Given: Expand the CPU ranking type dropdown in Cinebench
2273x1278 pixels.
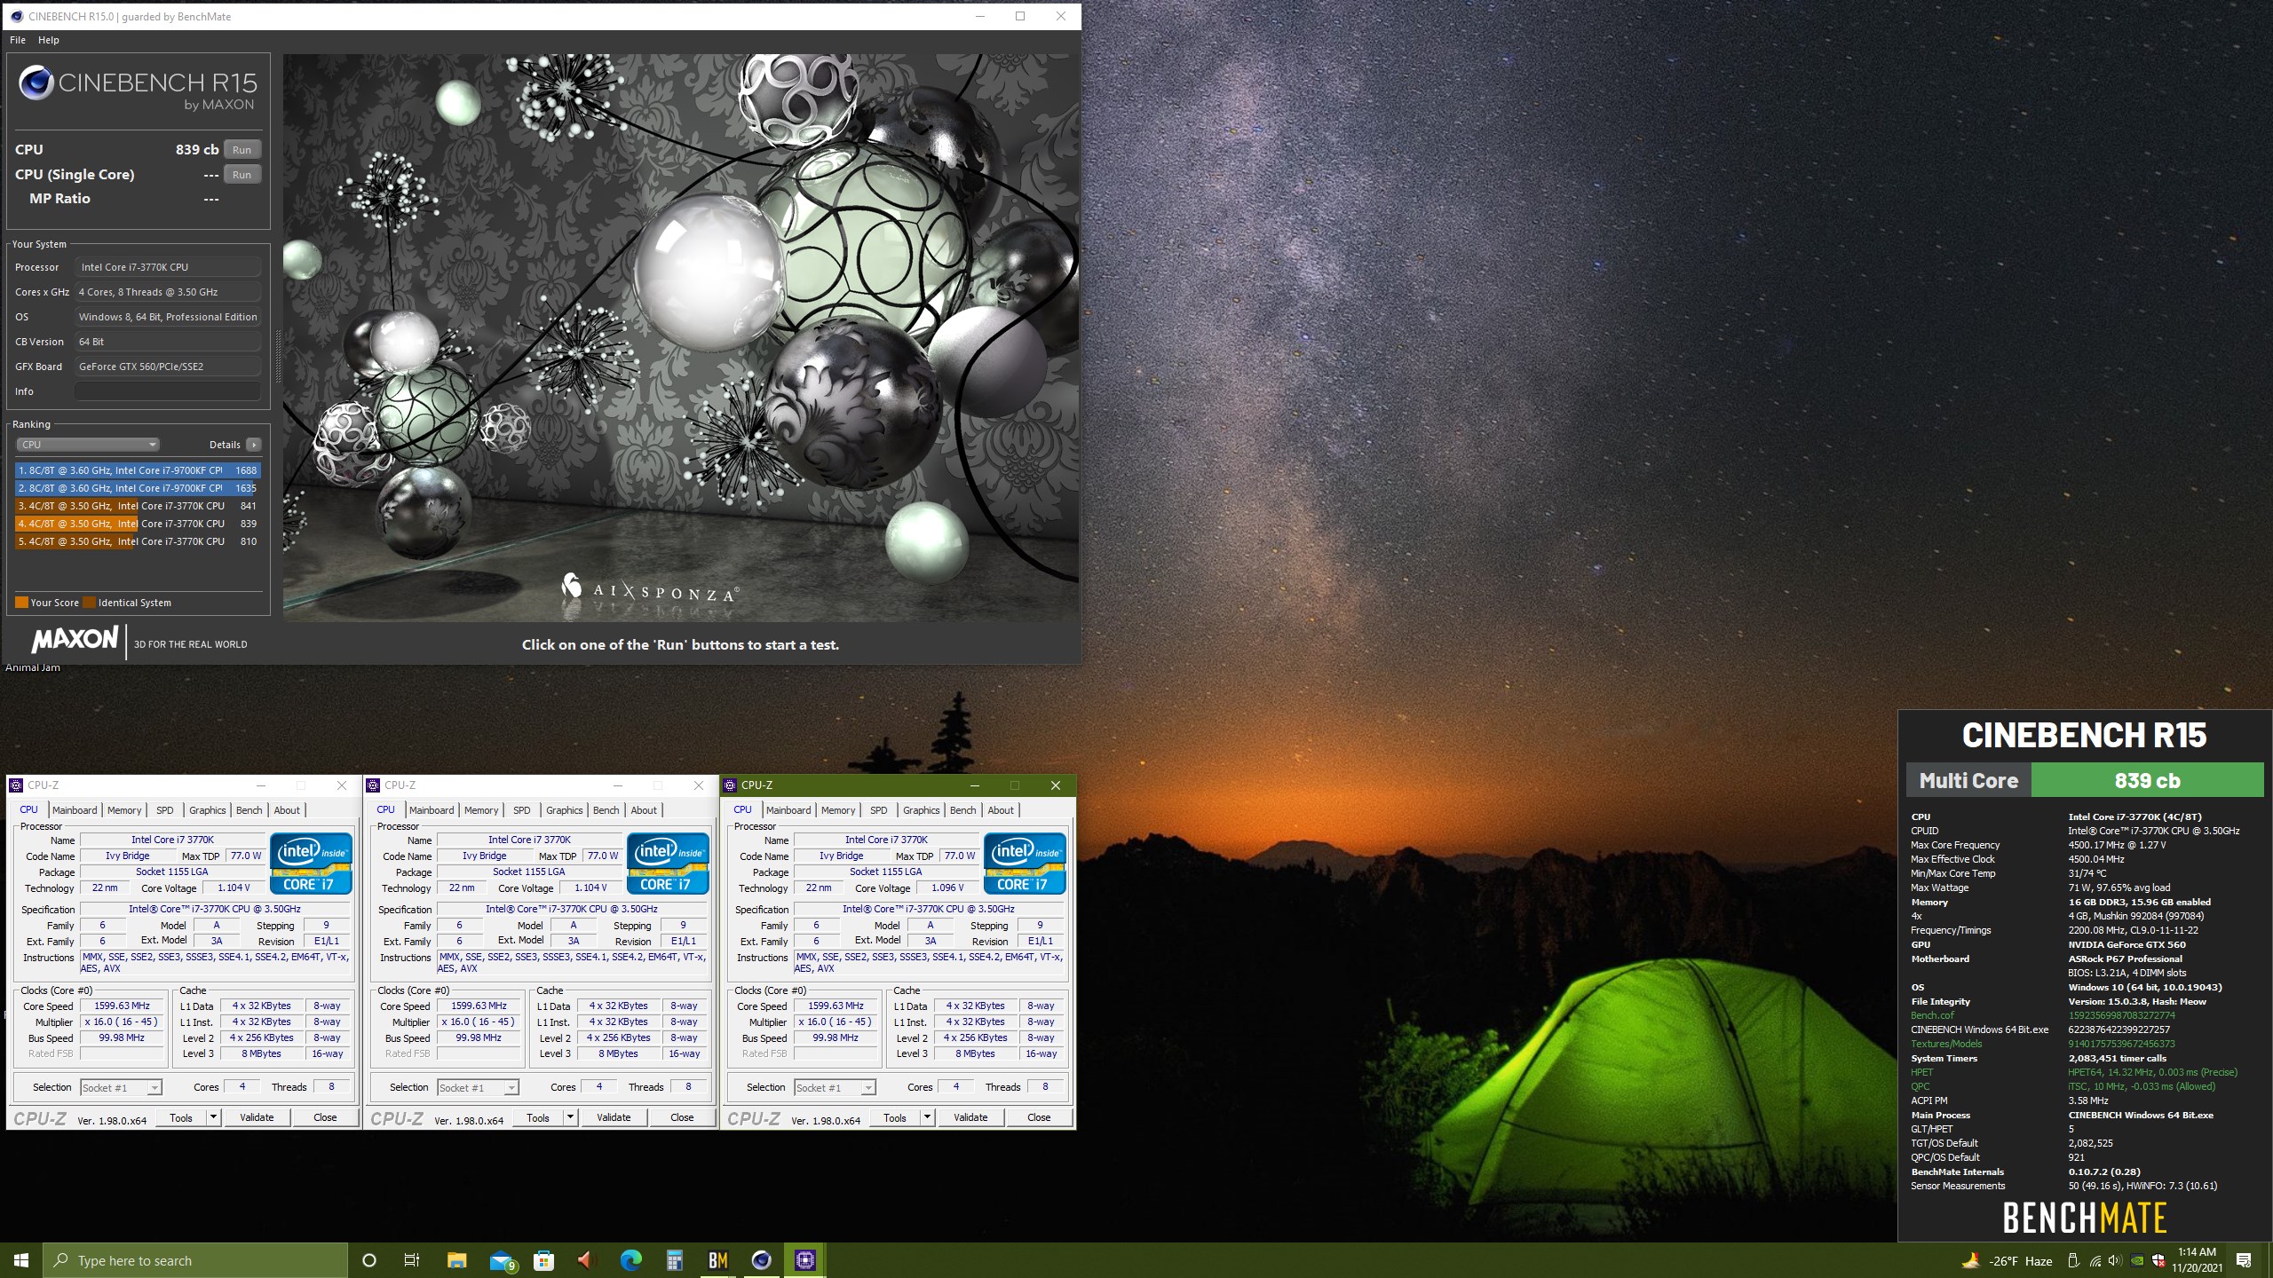Looking at the screenshot, I should pyautogui.click(x=87, y=445).
